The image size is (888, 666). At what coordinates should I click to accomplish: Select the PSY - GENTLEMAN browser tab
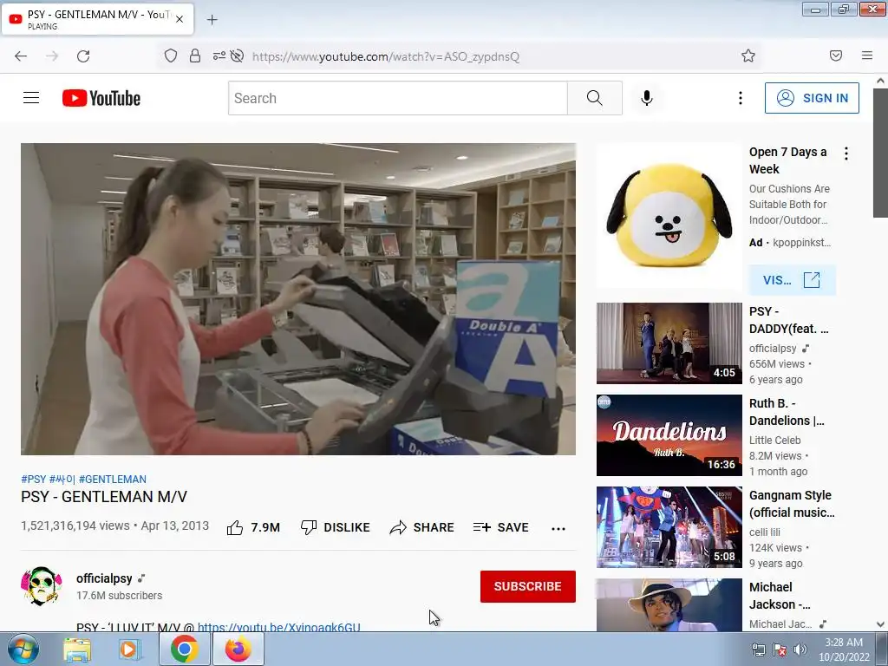point(97,19)
